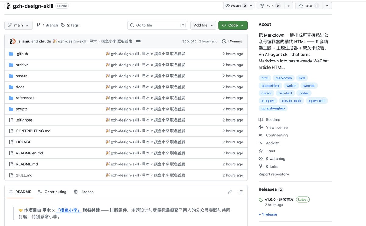Viewport: 366px width, 226px height.
Task: Open the 1 Branch link
Action: coord(47,25)
